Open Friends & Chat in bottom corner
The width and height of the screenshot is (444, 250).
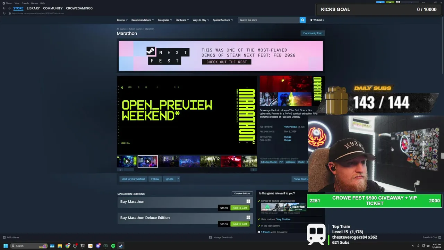click(x=432, y=237)
